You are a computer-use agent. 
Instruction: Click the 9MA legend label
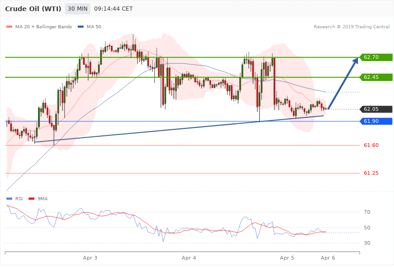pos(43,199)
